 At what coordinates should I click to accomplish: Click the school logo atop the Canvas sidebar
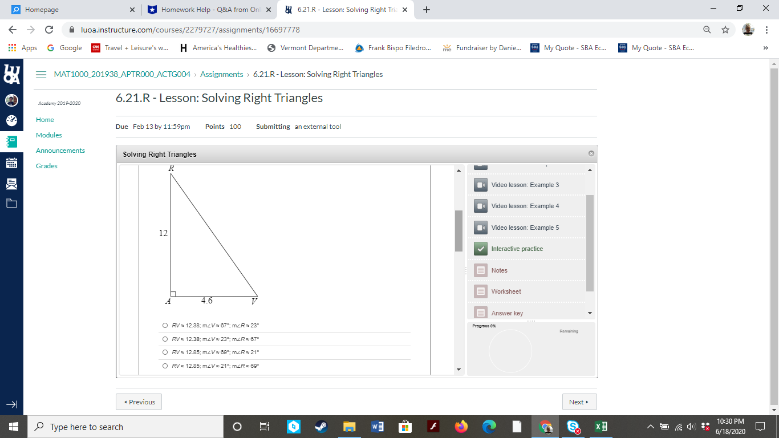coord(11,74)
